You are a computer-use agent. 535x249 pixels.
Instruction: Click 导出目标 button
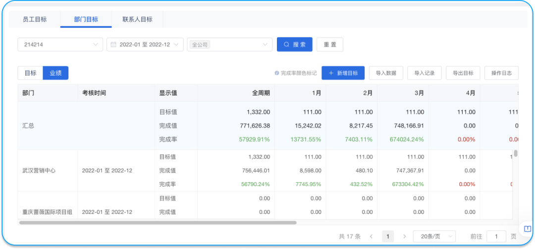tap(463, 73)
